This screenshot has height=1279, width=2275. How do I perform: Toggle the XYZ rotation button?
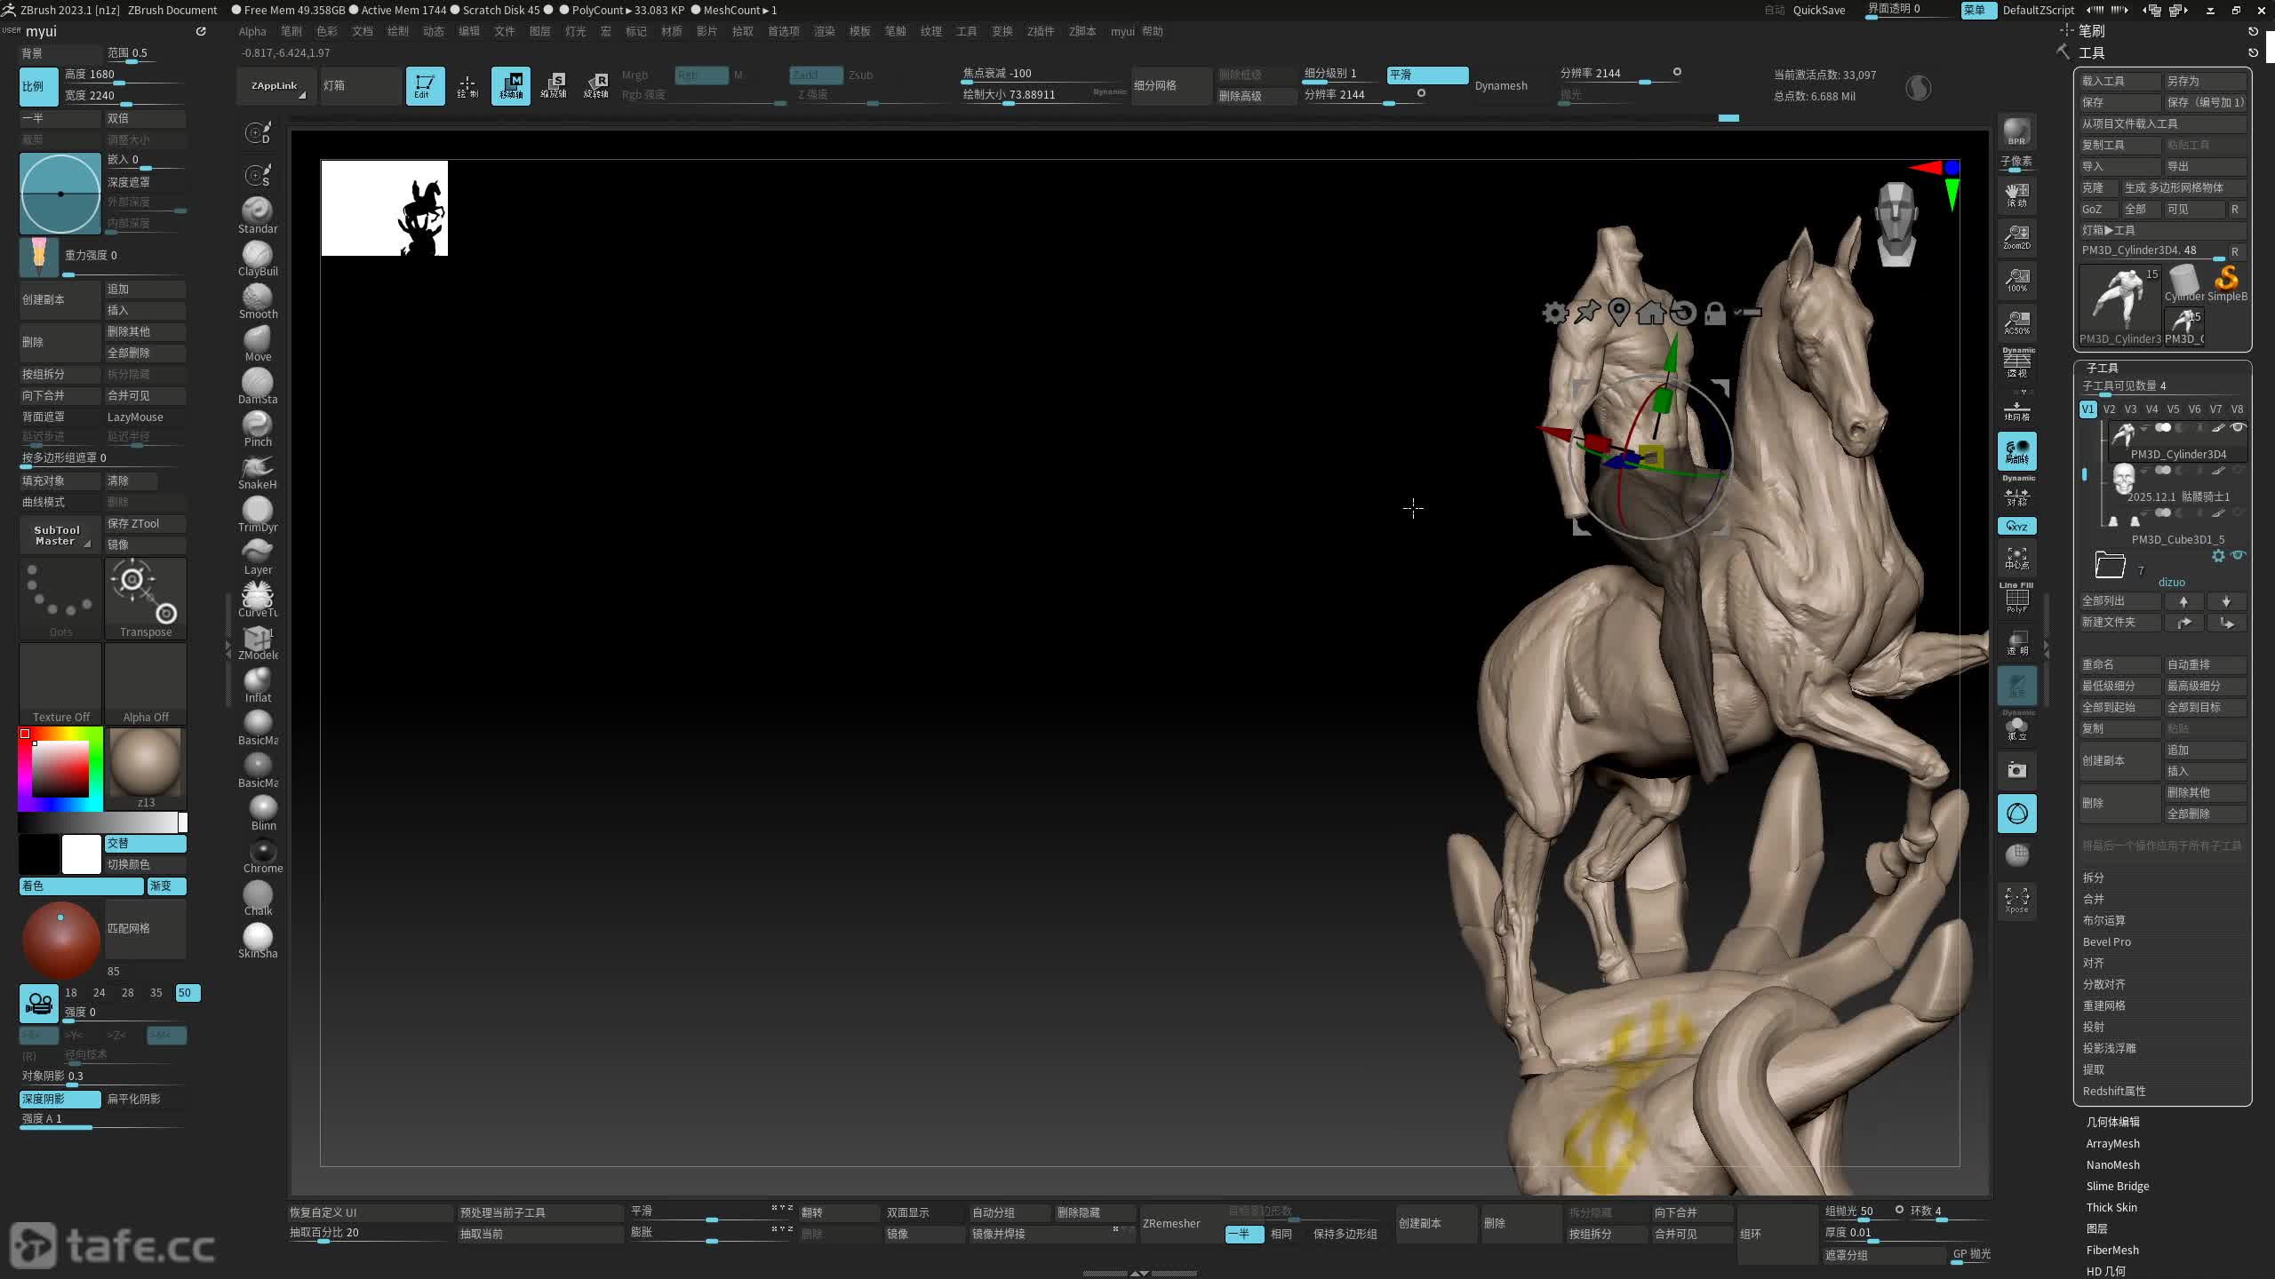(2016, 526)
